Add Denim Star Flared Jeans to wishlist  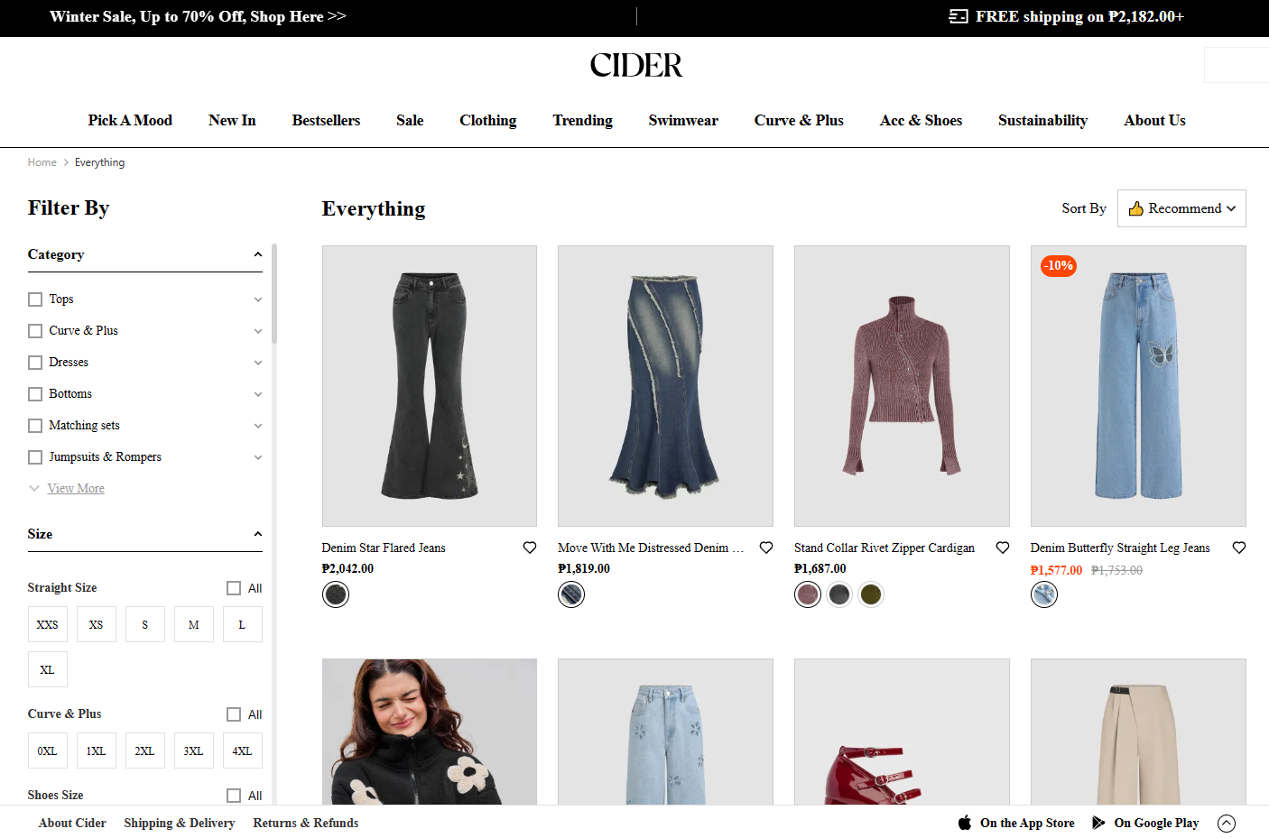tap(530, 548)
